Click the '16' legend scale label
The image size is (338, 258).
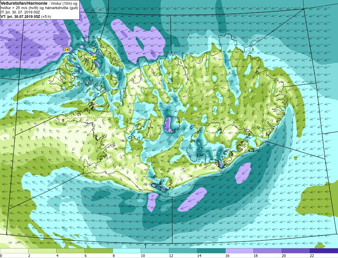tap(227, 256)
